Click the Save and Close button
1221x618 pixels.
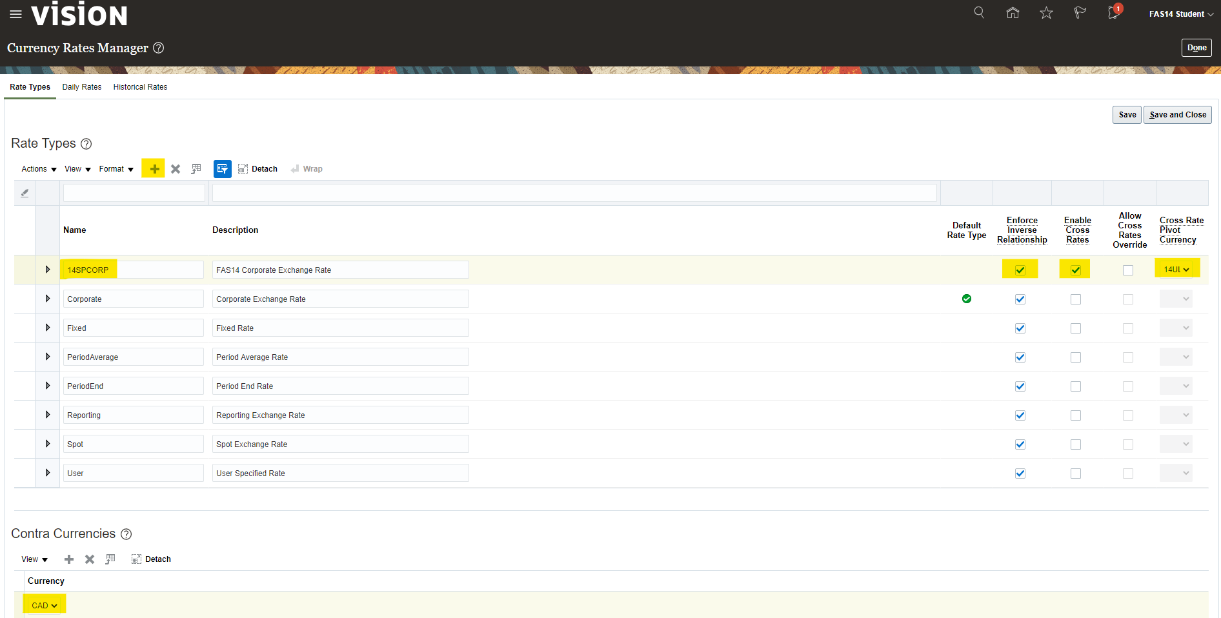tap(1177, 115)
